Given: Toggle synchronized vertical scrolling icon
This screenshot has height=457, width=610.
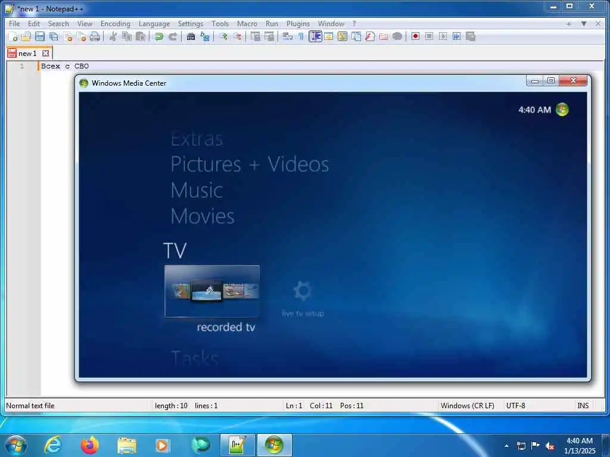Looking at the screenshot, I should [255, 36].
